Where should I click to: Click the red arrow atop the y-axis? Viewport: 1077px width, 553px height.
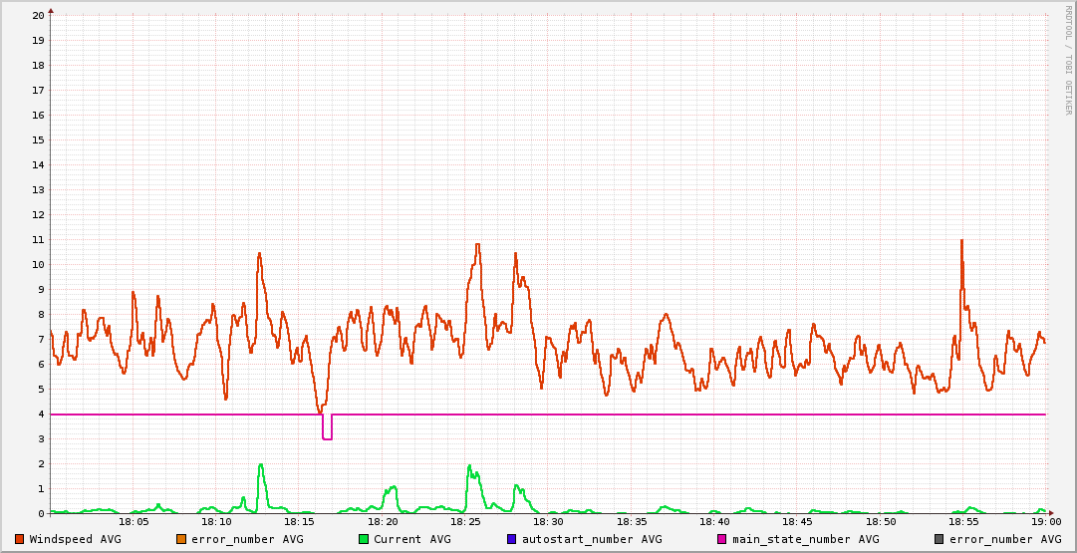pos(51,10)
